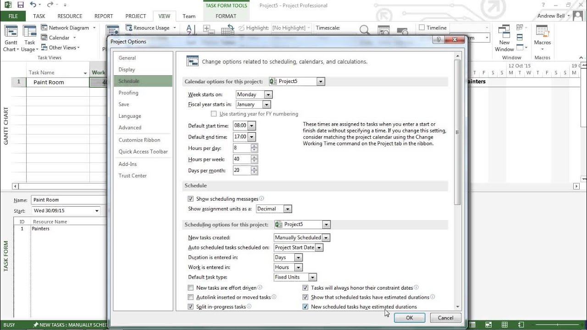This screenshot has height=330, width=587.
Task: Click the Redo arrow icon
Action: coord(50,5)
